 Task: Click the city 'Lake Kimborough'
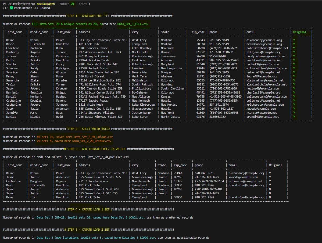[144, 105]
